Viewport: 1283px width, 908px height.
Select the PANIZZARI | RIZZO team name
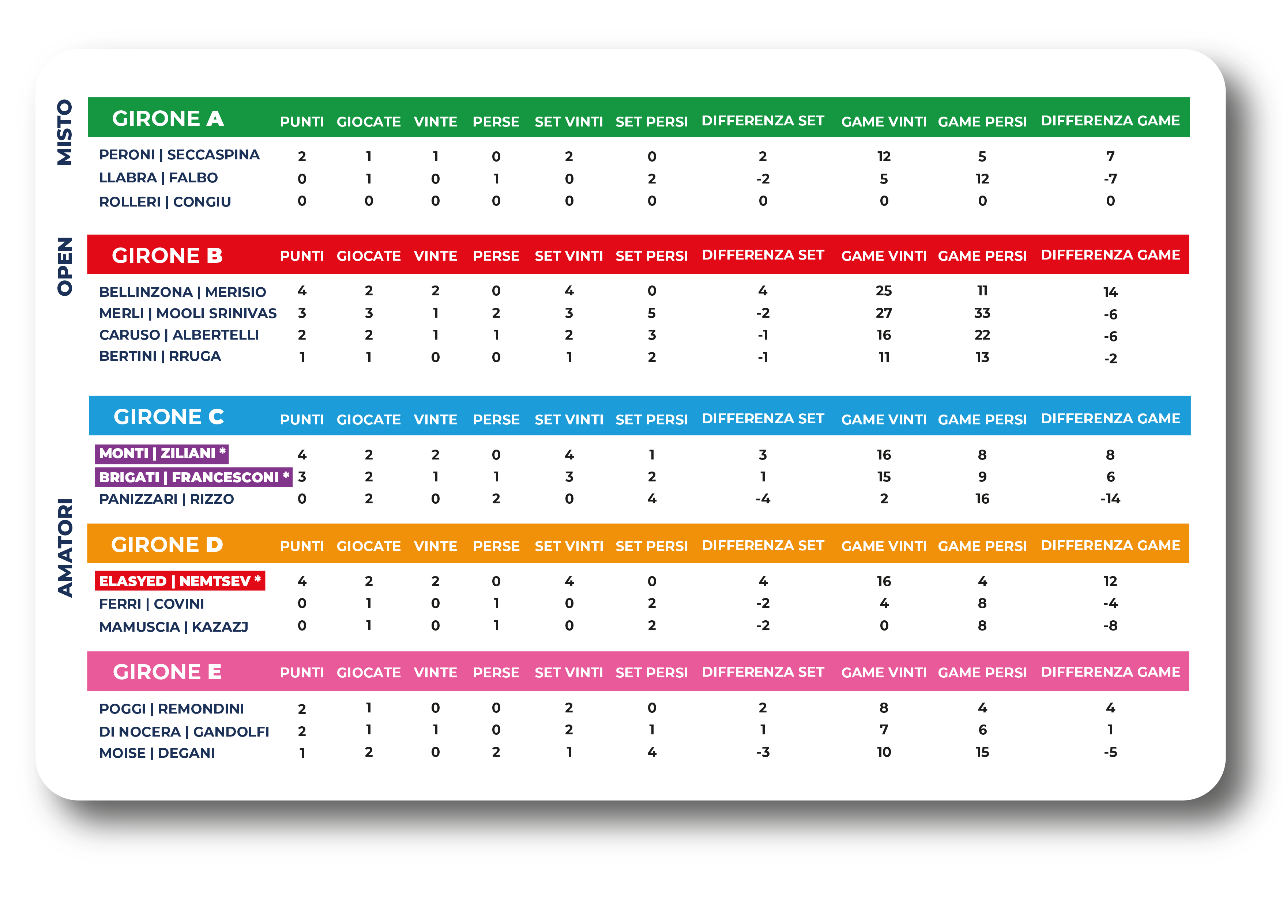(x=166, y=499)
